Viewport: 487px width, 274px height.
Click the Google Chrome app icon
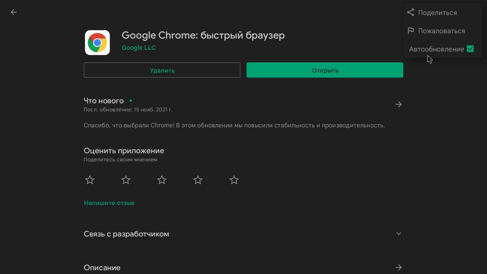97,43
